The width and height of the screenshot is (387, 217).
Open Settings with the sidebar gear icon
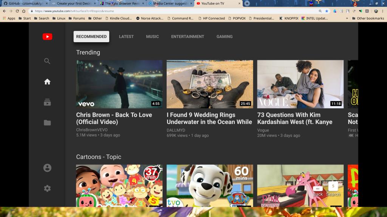click(x=47, y=188)
